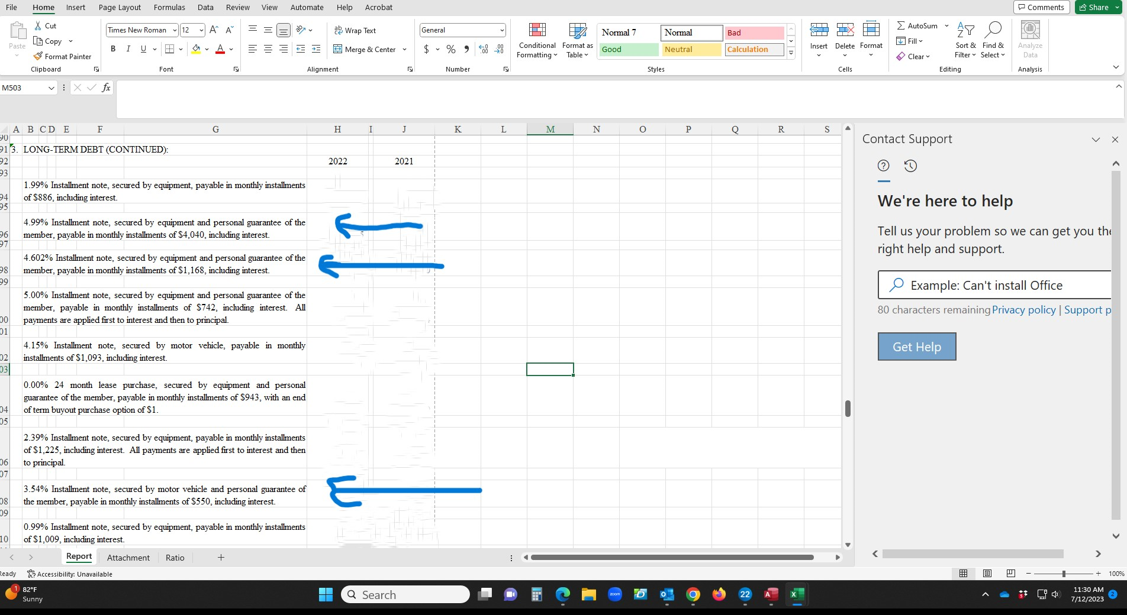Open the font size dropdown
The width and height of the screenshot is (1127, 615).
[x=200, y=30]
